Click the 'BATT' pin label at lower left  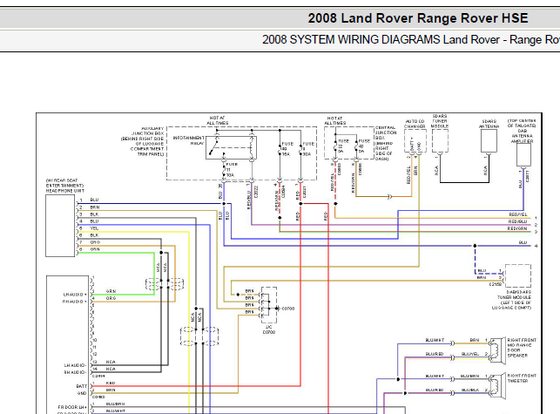(x=81, y=386)
